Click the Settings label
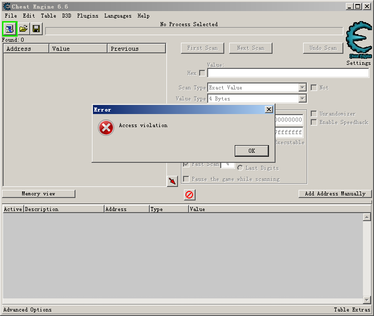 click(358, 63)
